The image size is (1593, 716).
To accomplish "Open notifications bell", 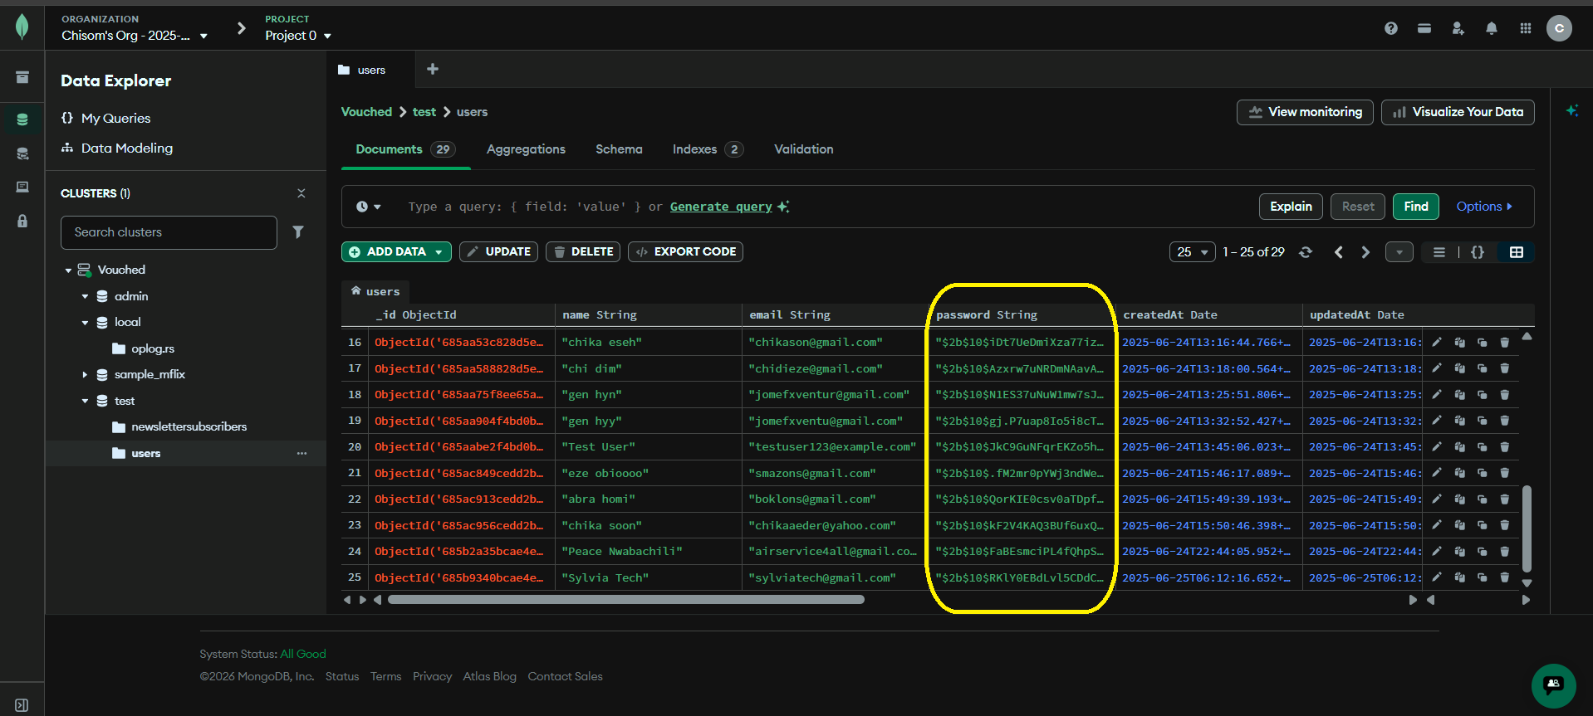I will click(x=1492, y=28).
